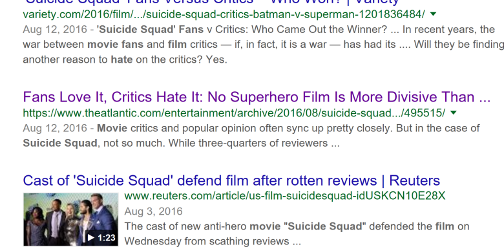
Task: Expand dropdown arrow beside theatlantic.com URL
Action: click(454, 113)
